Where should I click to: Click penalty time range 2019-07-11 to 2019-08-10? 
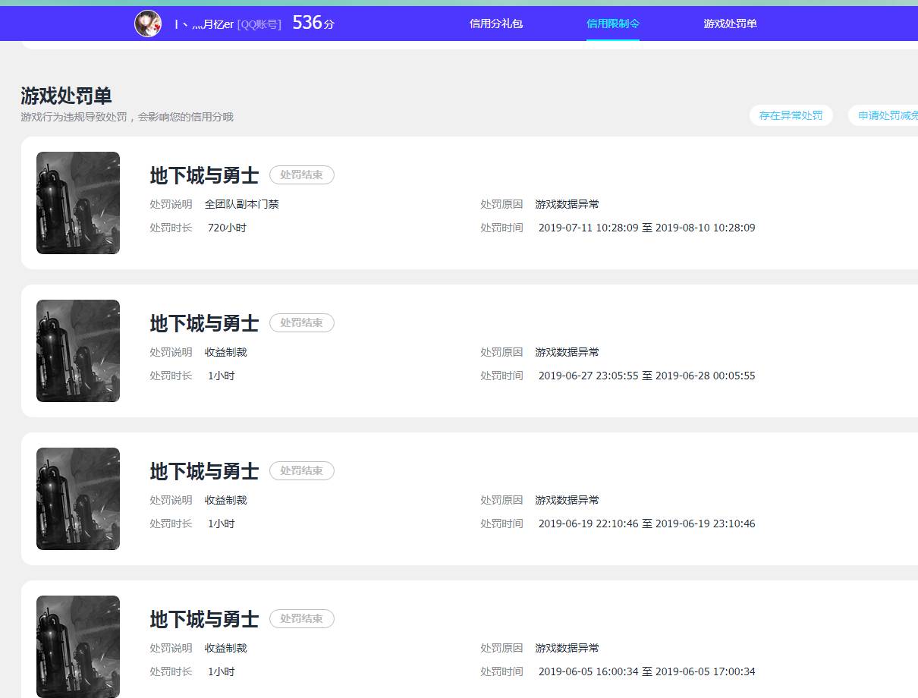[646, 228]
